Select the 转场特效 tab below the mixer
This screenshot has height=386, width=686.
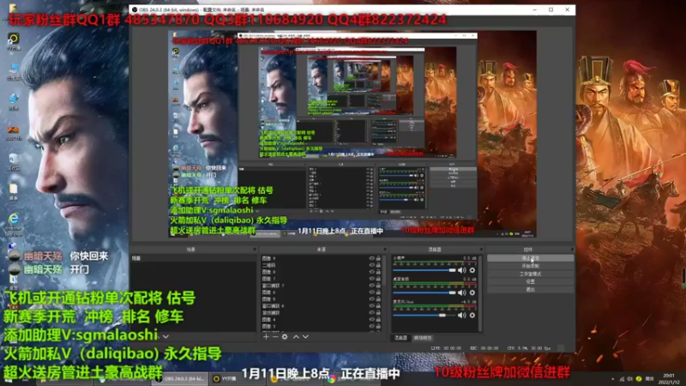[x=423, y=338]
